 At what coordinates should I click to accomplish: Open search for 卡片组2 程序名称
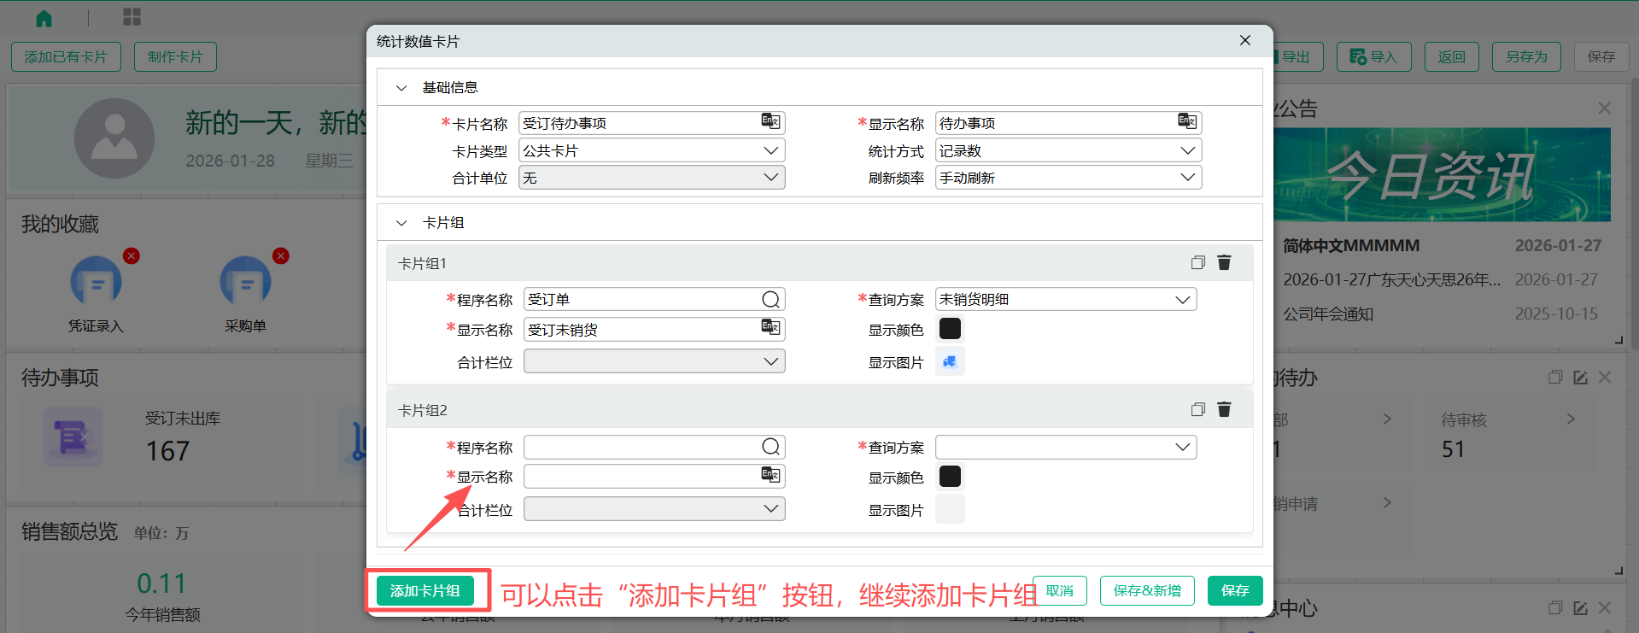click(770, 447)
